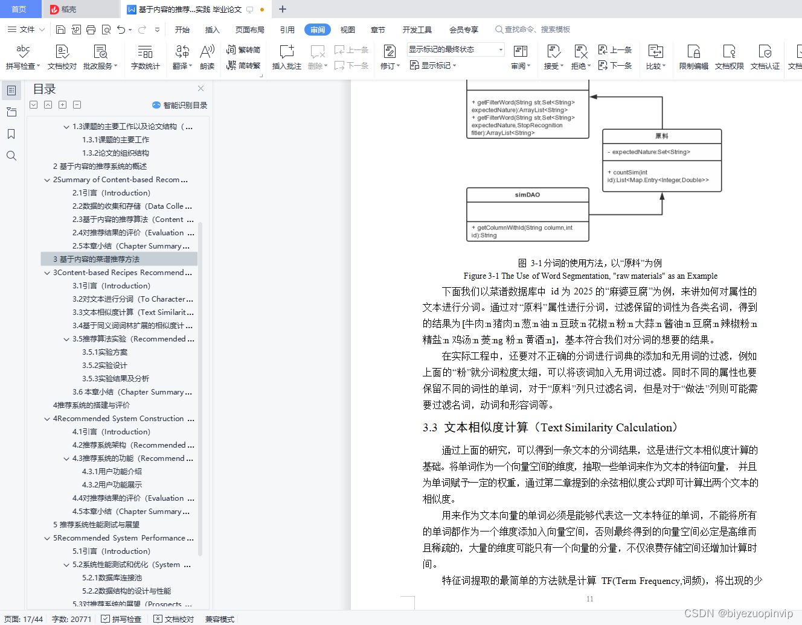This screenshot has height=625, width=802.
Task: Close the 目录 panel
Action: point(201,89)
